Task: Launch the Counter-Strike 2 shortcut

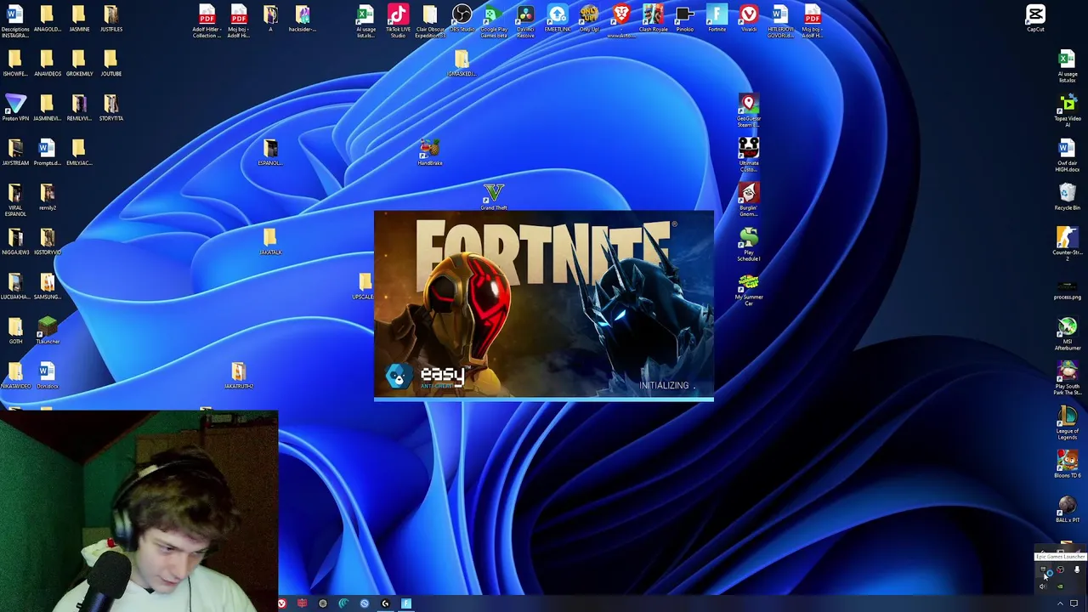Action: (x=1068, y=244)
